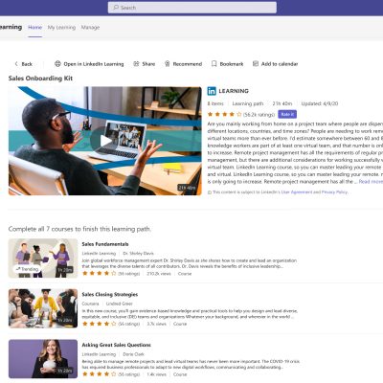
Task: Click the Rate it button
Action: click(x=287, y=114)
